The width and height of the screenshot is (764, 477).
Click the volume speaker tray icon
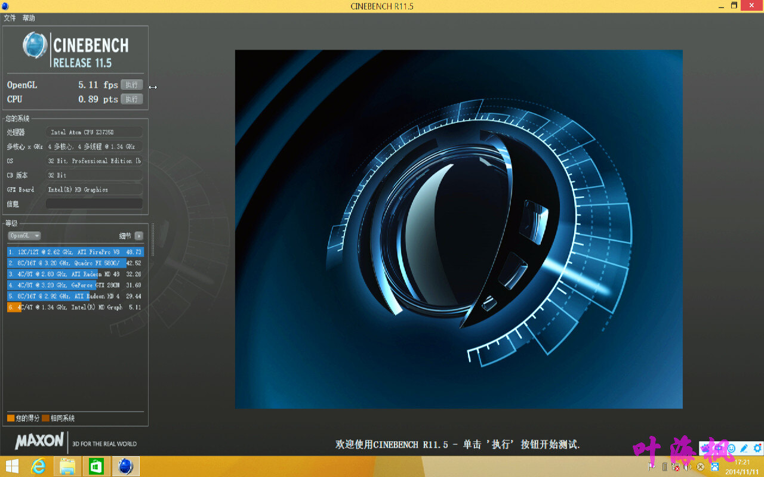point(688,466)
